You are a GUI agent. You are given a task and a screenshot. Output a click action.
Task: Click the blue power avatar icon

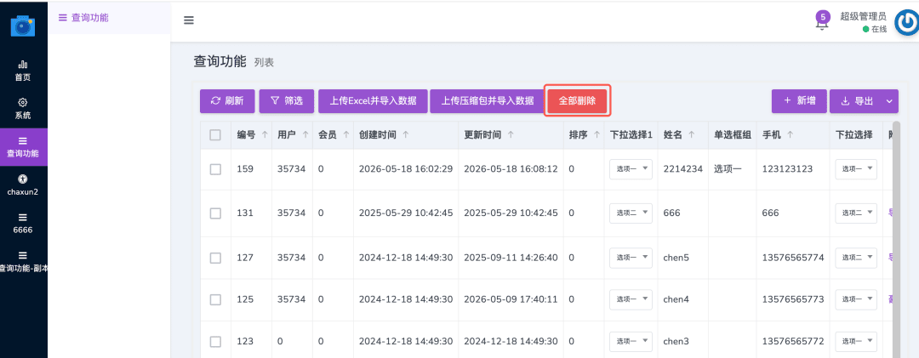pos(907,24)
